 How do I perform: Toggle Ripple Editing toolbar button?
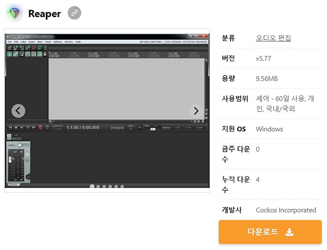click(22, 54)
